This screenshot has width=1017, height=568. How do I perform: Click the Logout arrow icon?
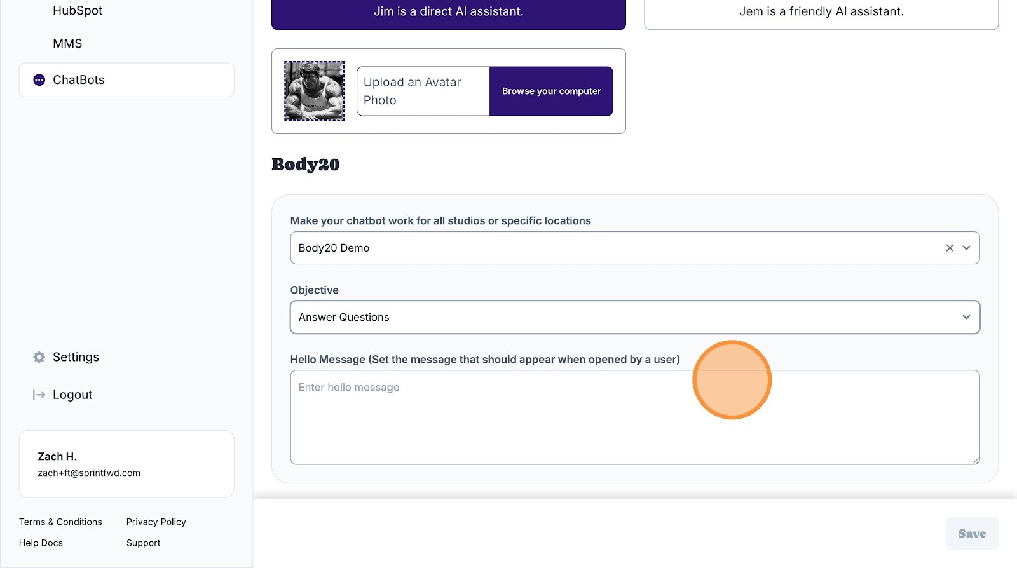[x=39, y=395]
